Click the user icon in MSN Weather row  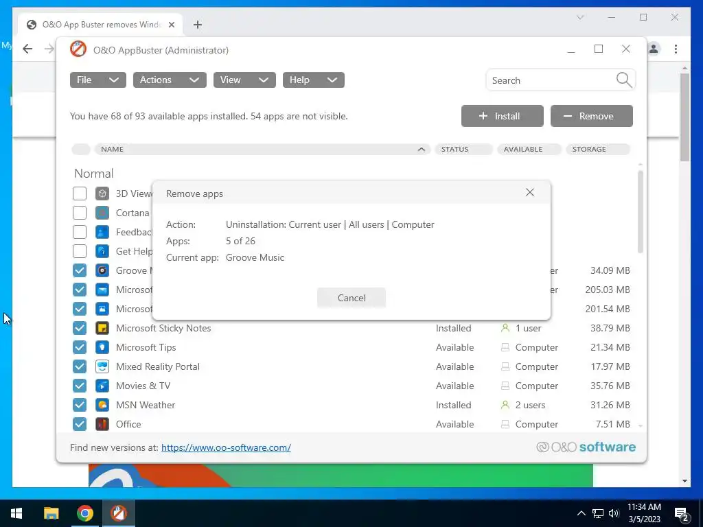pos(505,405)
